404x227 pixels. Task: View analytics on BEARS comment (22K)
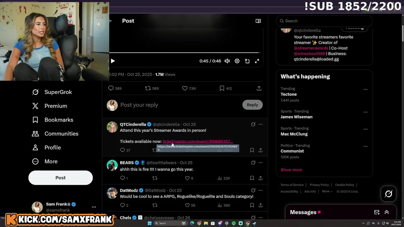click(224, 178)
